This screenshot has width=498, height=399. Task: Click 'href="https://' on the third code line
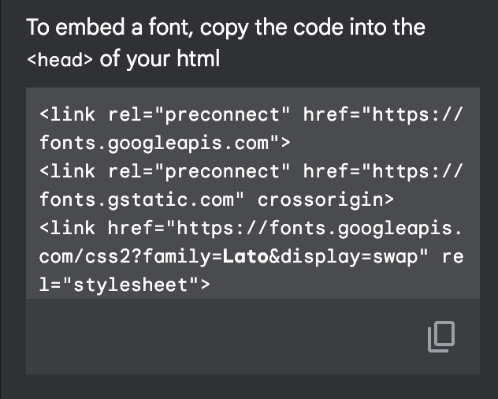tap(383, 171)
